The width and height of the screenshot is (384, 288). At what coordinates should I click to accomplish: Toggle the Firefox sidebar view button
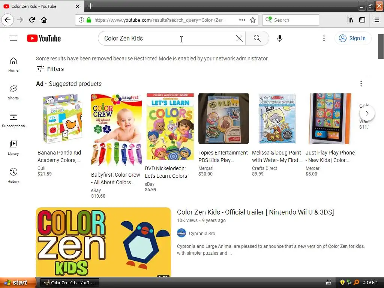click(x=362, y=20)
